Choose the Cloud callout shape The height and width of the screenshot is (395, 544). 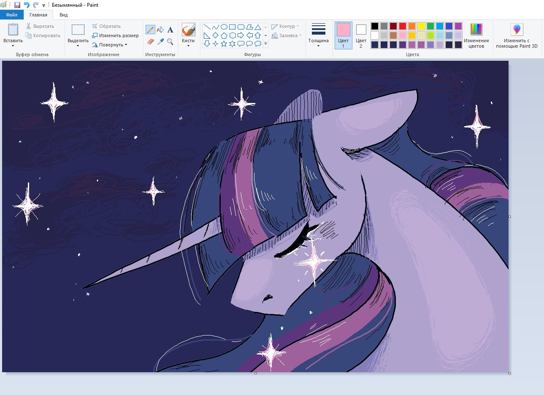258,43
